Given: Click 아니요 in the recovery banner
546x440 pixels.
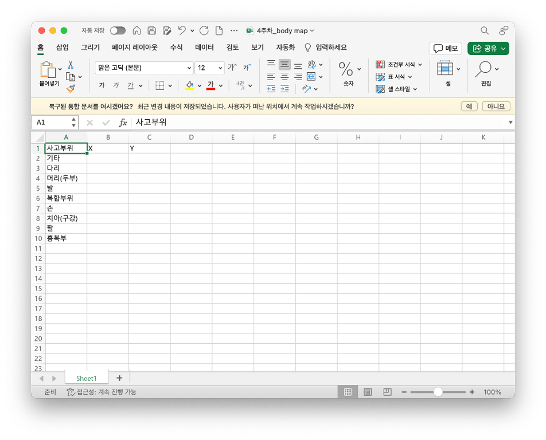Looking at the screenshot, I should point(496,107).
